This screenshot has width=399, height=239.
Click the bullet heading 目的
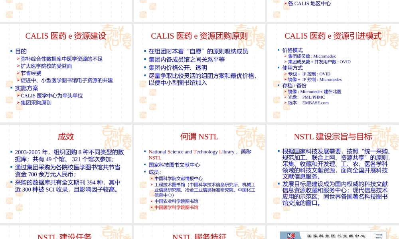click(x=21, y=51)
